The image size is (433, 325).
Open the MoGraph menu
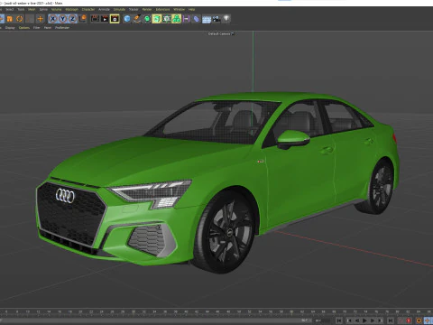coord(71,9)
